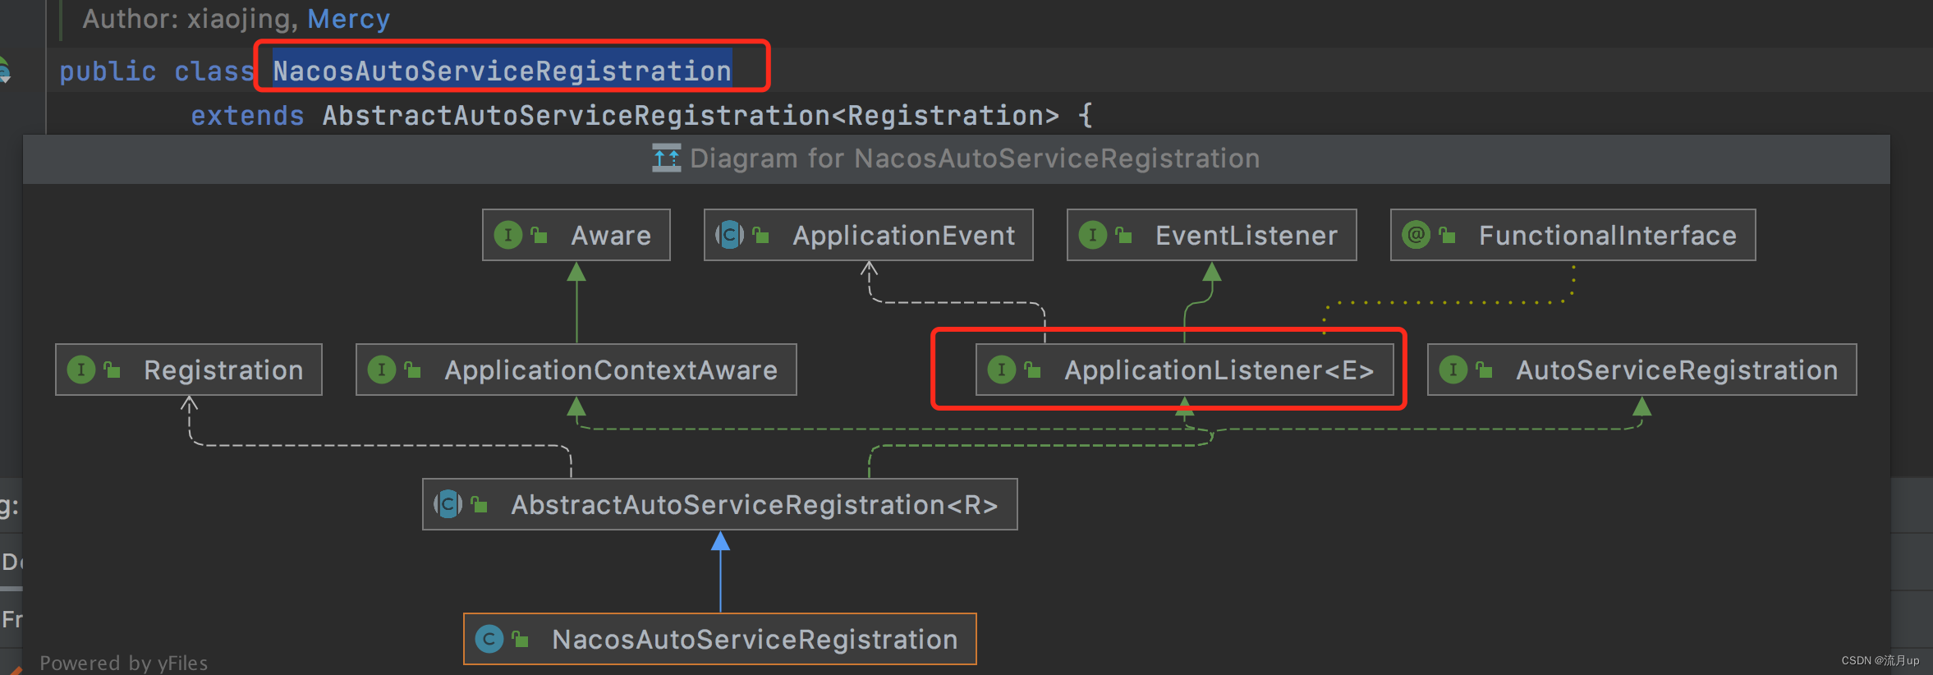Select the ApplicationListener<E> diagram node label
1933x675 pixels.
point(1219,370)
